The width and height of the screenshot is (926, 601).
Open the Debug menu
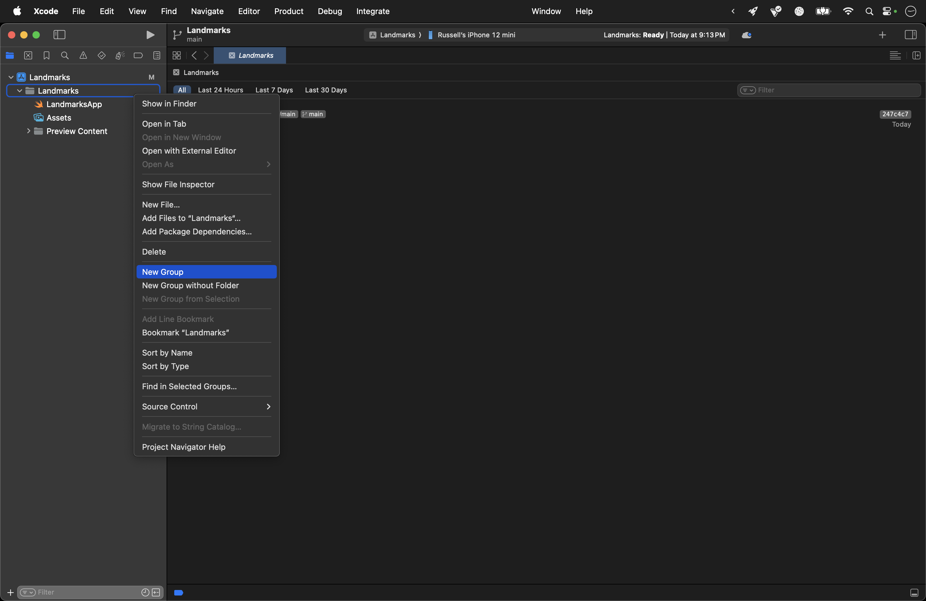[329, 11]
